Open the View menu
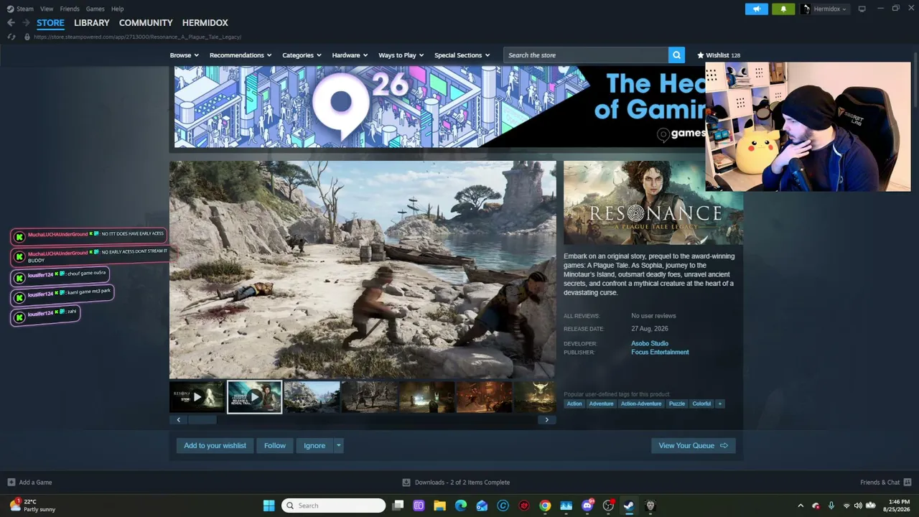The height and width of the screenshot is (517, 919). pyautogui.click(x=47, y=9)
